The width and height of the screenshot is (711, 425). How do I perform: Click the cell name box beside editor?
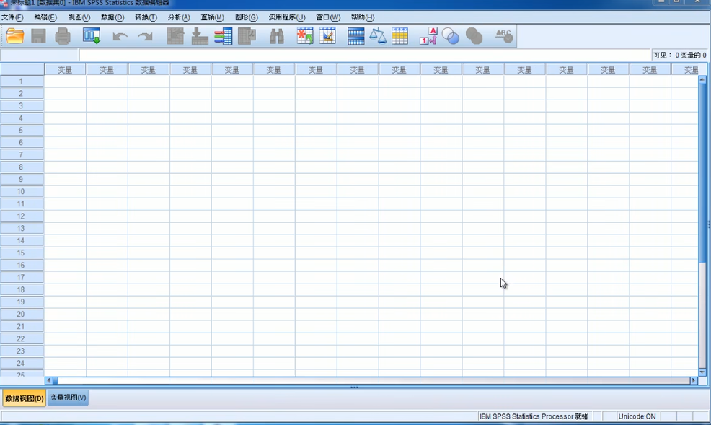click(x=40, y=56)
